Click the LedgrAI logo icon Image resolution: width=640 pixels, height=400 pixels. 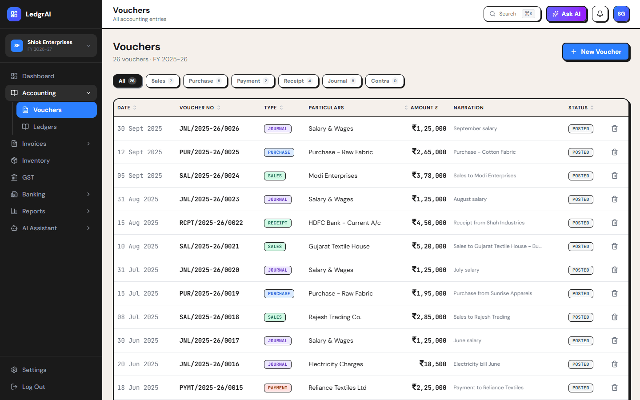click(x=14, y=14)
